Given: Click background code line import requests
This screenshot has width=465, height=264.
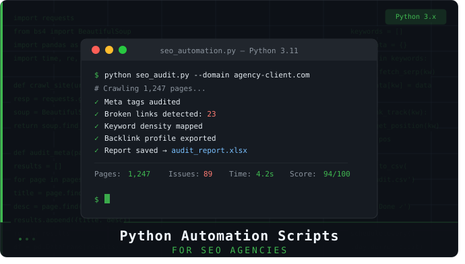Looking at the screenshot, I should click(x=44, y=18).
